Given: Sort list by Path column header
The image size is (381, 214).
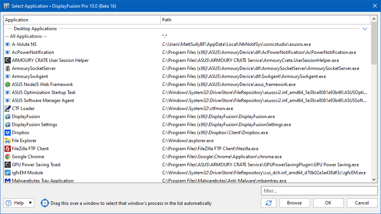Looking at the screenshot, I should (265, 20).
